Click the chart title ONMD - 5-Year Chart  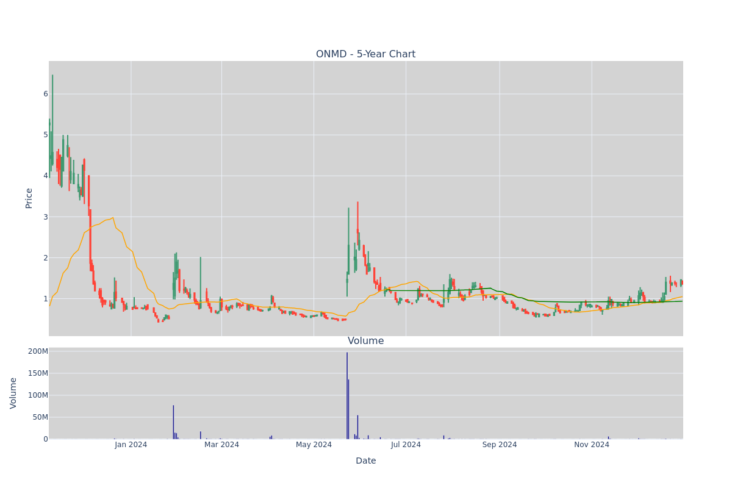point(365,54)
